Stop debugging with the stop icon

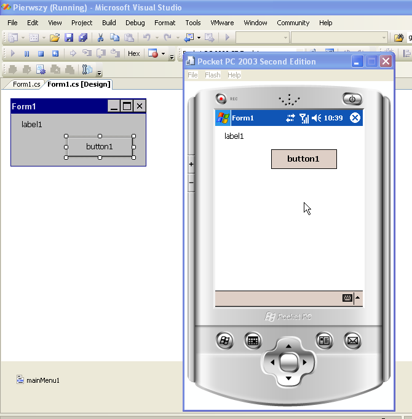[41, 53]
